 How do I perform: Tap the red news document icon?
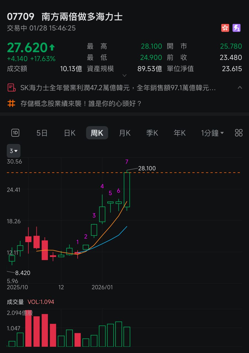pyautogui.click(x=11, y=88)
